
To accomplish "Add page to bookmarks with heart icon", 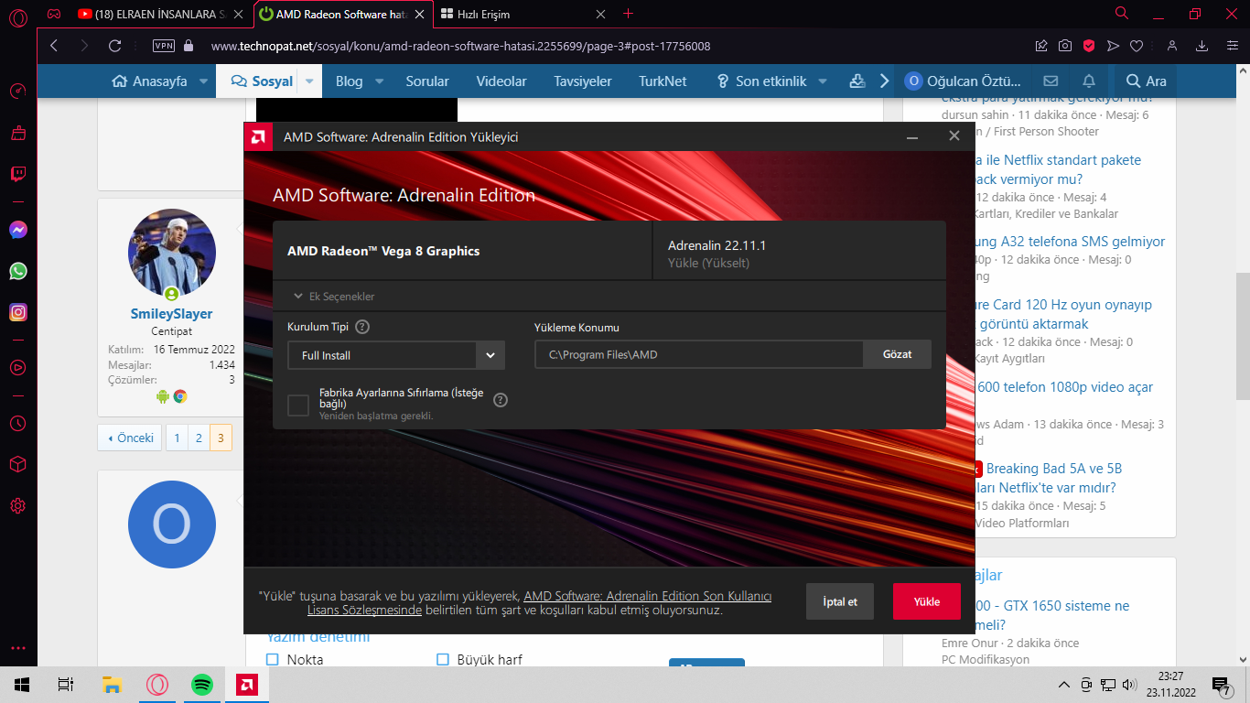I will coord(1137,46).
